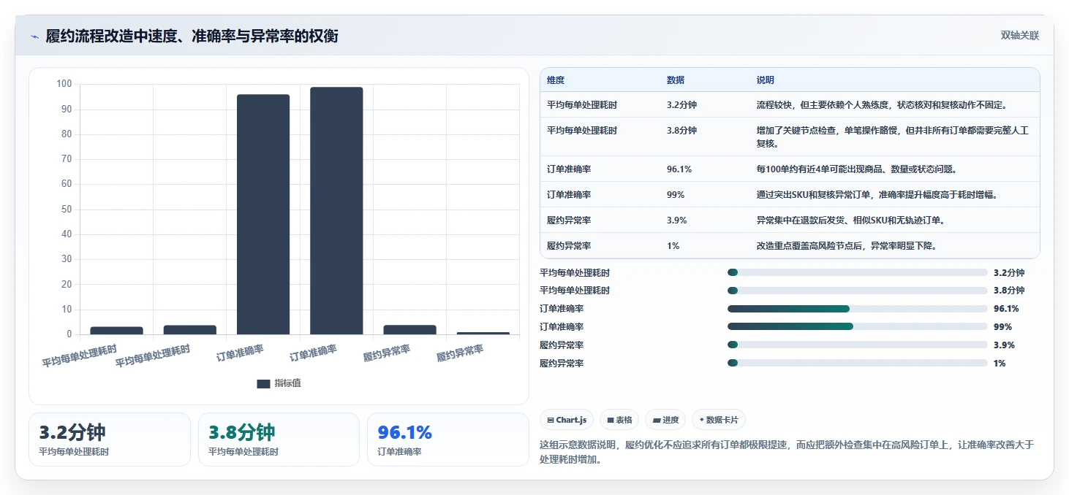The image size is (1069, 495).
Task: Click the chart bar reaching 99
Action: point(336,211)
